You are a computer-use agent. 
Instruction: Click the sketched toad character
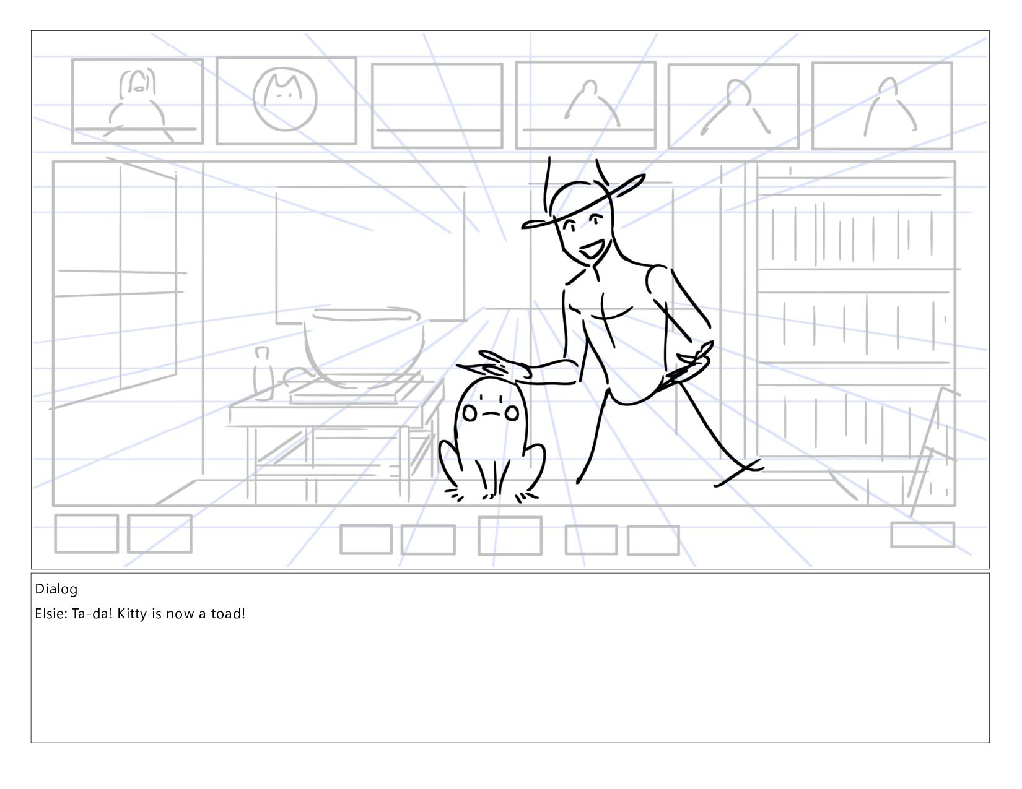click(x=492, y=438)
